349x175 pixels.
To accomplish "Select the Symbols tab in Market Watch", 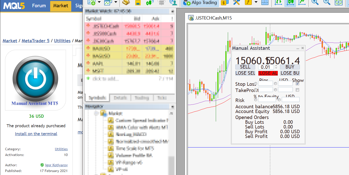I will coord(97,98).
